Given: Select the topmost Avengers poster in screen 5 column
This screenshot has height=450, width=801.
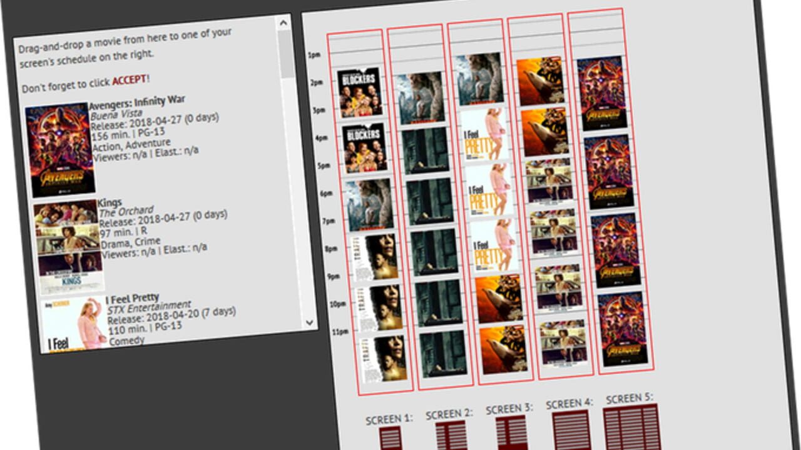Looking at the screenshot, I should [x=601, y=93].
